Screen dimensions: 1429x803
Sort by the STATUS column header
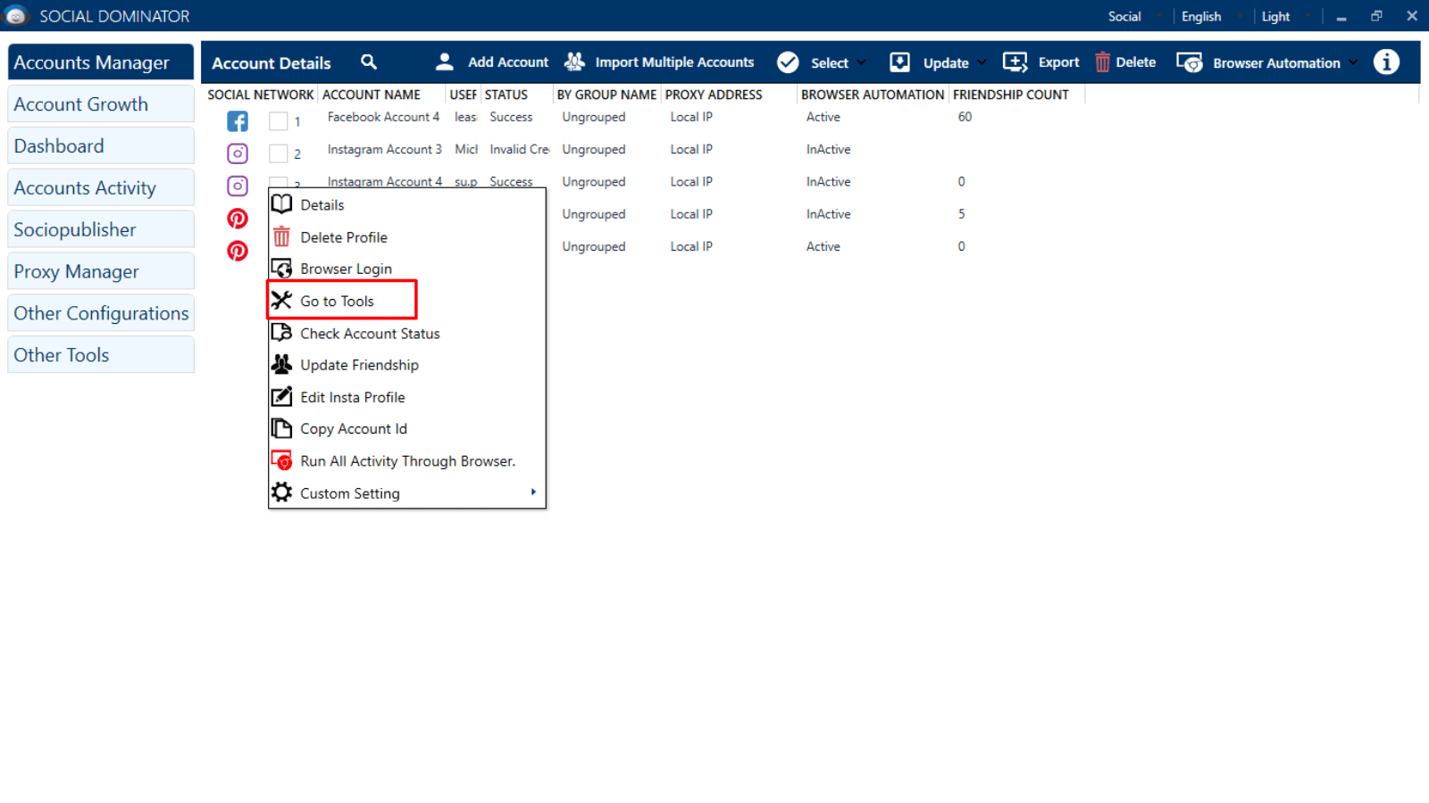pyautogui.click(x=506, y=95)
